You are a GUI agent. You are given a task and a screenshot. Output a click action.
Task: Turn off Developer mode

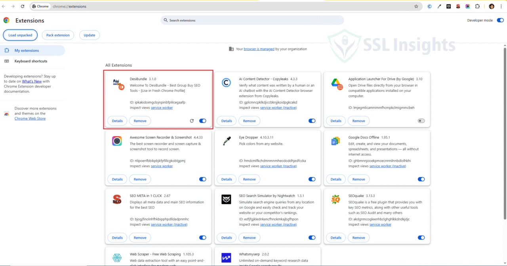(x=500, y=20)
